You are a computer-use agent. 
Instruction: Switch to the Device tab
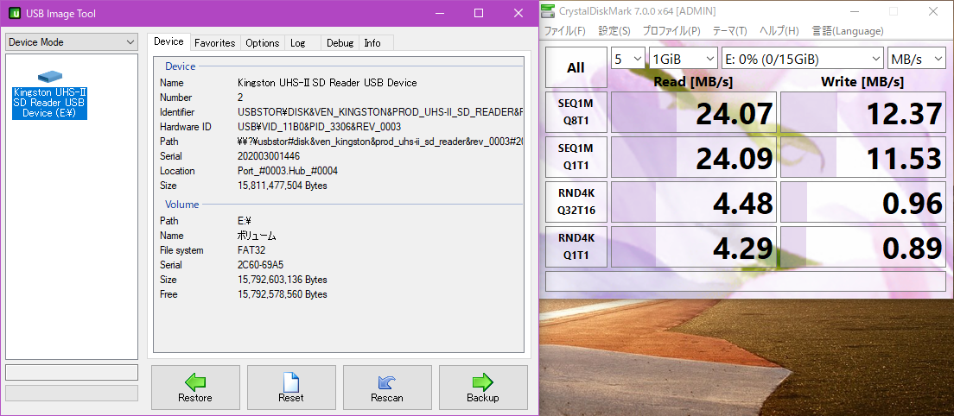(x=169, y=41)
